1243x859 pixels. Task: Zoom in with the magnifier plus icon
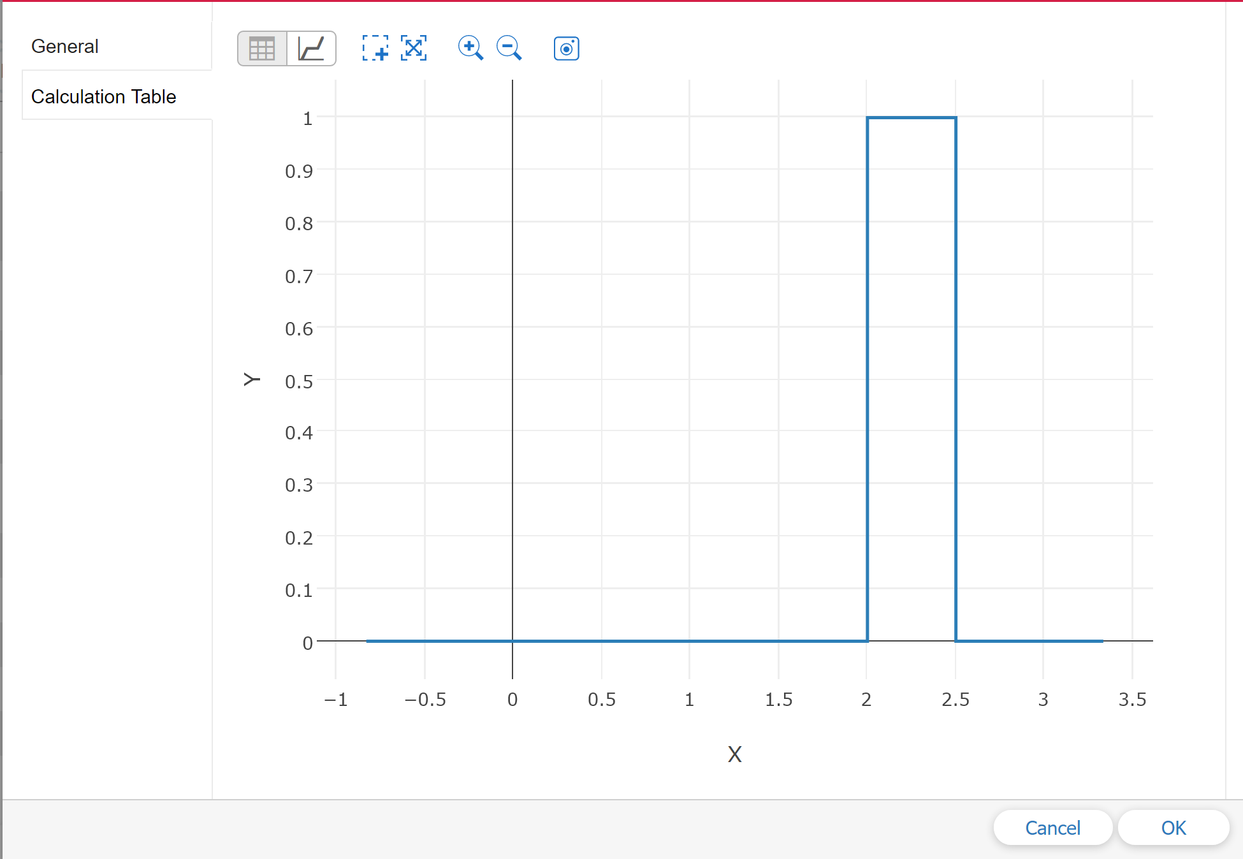[470, 48]
